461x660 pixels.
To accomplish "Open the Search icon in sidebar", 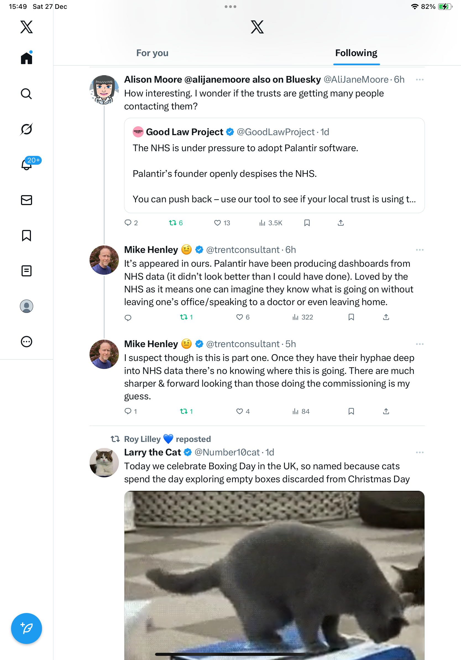I will pos(27,94).
